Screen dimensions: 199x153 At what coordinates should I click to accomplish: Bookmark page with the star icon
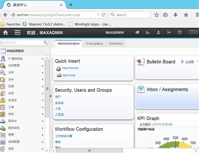coord(157,15)
